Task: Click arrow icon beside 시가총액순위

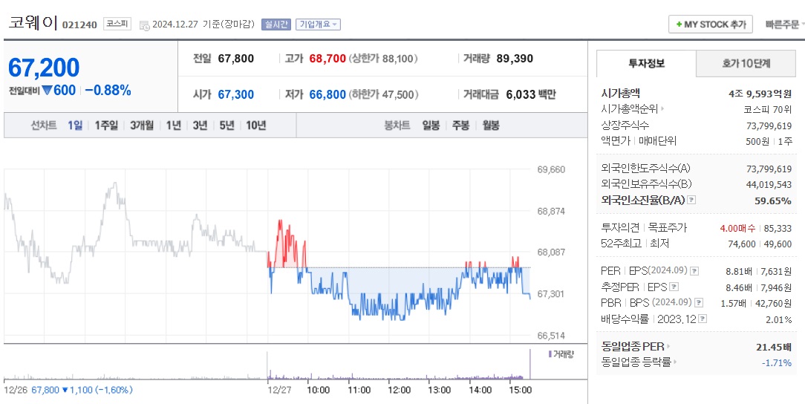Action: click(x=663, y=109)
